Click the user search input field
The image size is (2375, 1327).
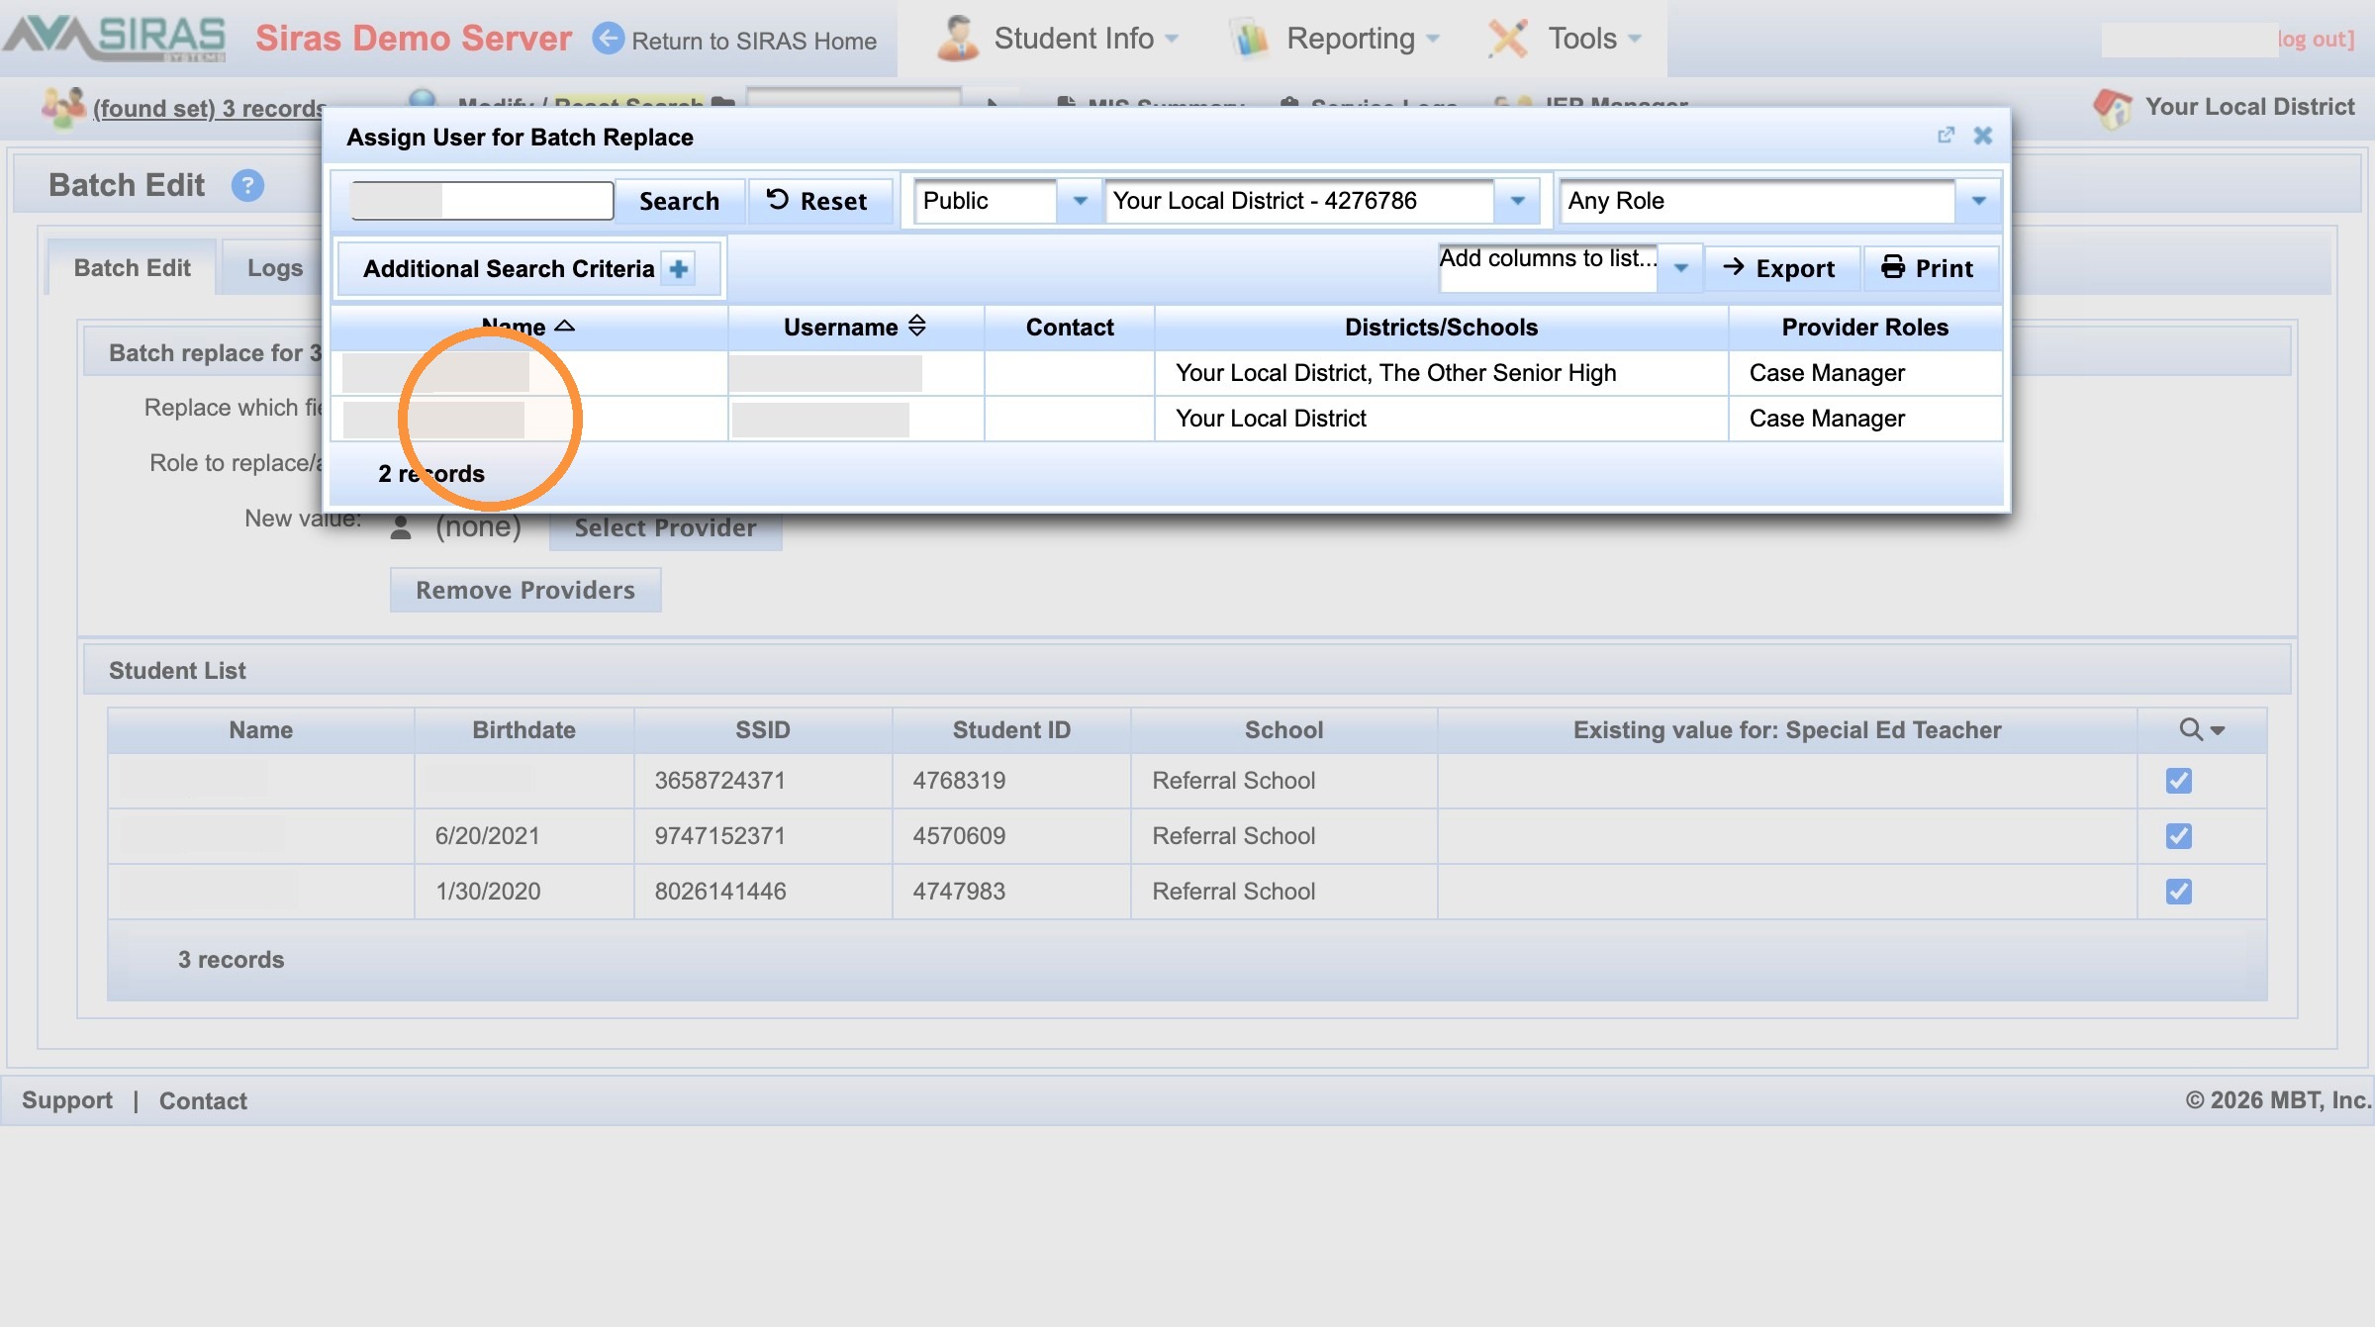click(x=482, y=201)
